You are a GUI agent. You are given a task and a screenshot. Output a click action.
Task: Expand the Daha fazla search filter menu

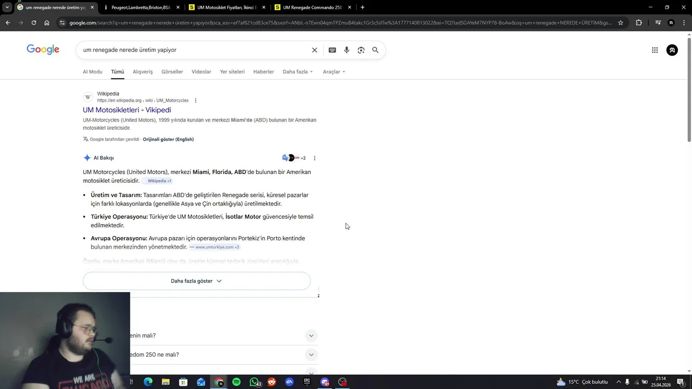click(x=297, y=72)
